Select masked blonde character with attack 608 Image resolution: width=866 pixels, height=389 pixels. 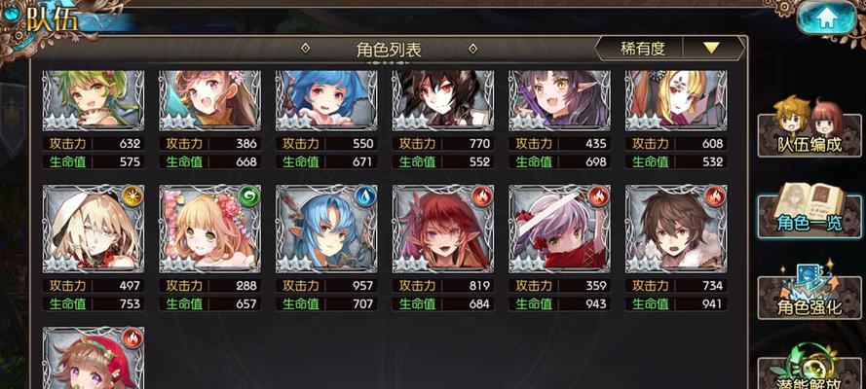point(676,100)
